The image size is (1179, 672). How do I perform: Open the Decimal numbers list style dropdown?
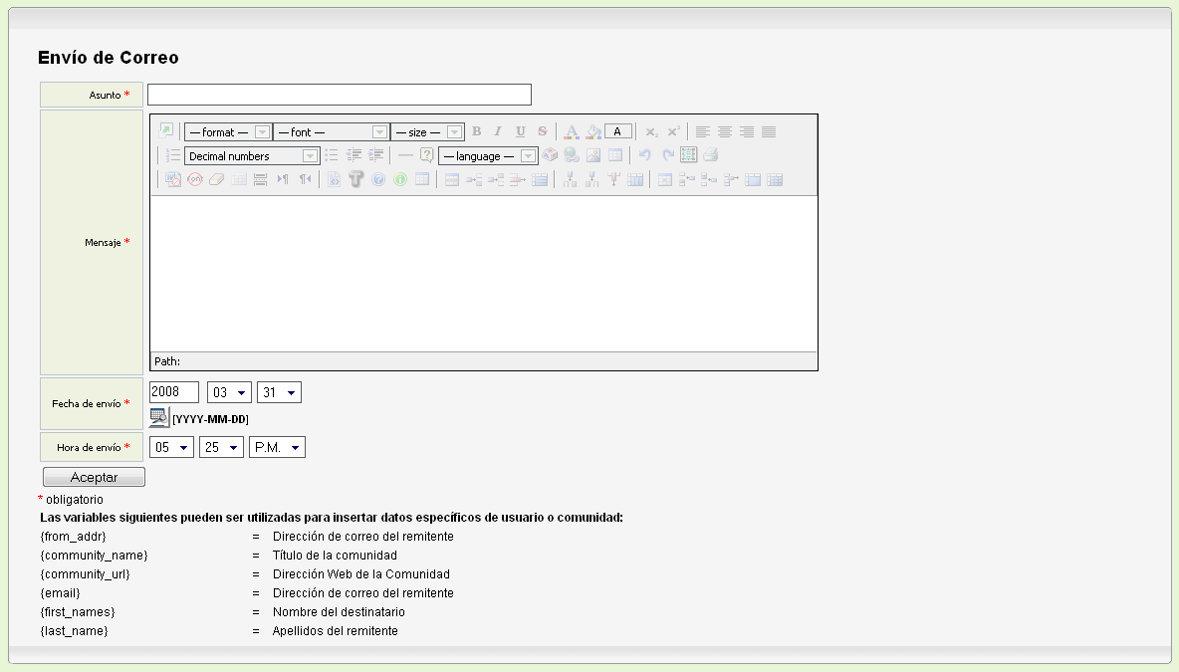pyautogui.click(x=252, y=156)
